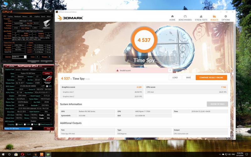Go to Stress Tests icon
This screenshot has height=157, width=251.
[201, 18]
